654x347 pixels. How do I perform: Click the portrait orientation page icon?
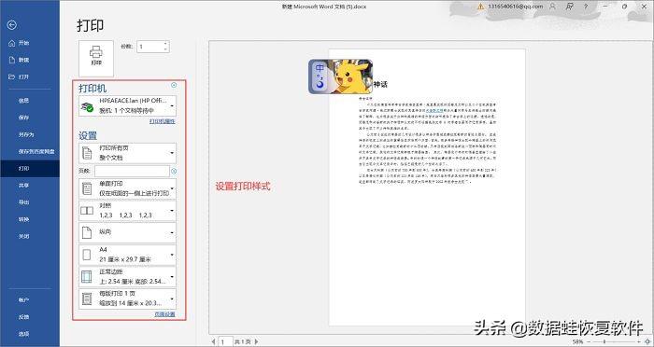pos(87,232)
